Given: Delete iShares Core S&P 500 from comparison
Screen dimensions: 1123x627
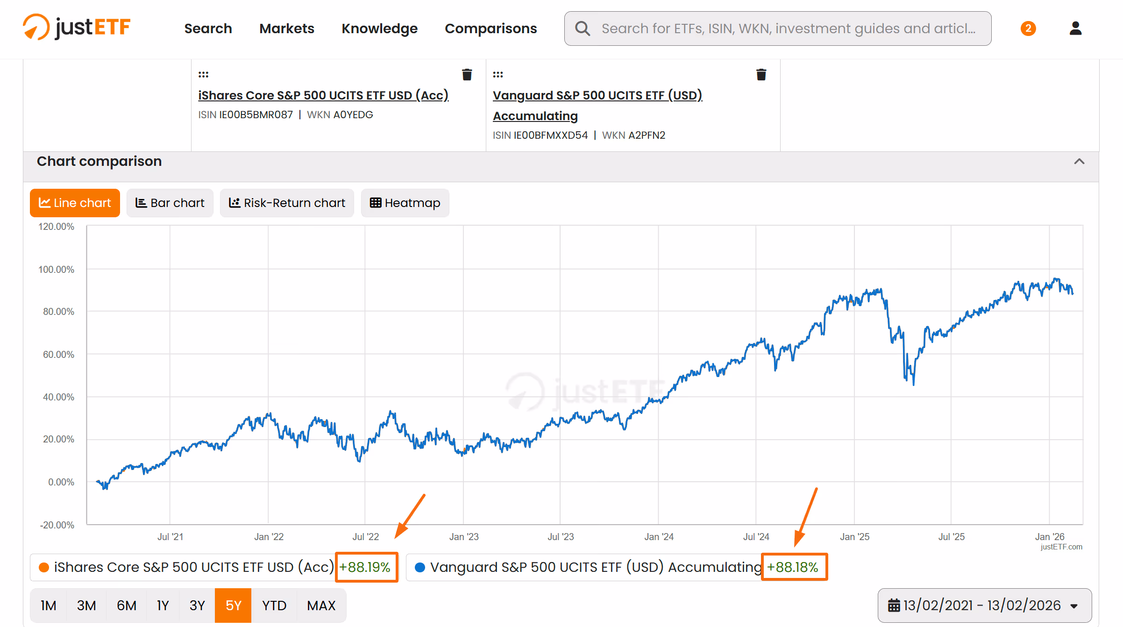Looking at the screenshot, I should [x=467, y=75].
